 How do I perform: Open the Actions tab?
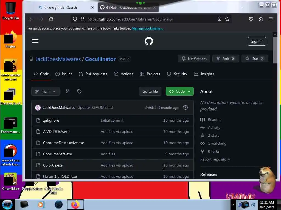tap(123, 74)
